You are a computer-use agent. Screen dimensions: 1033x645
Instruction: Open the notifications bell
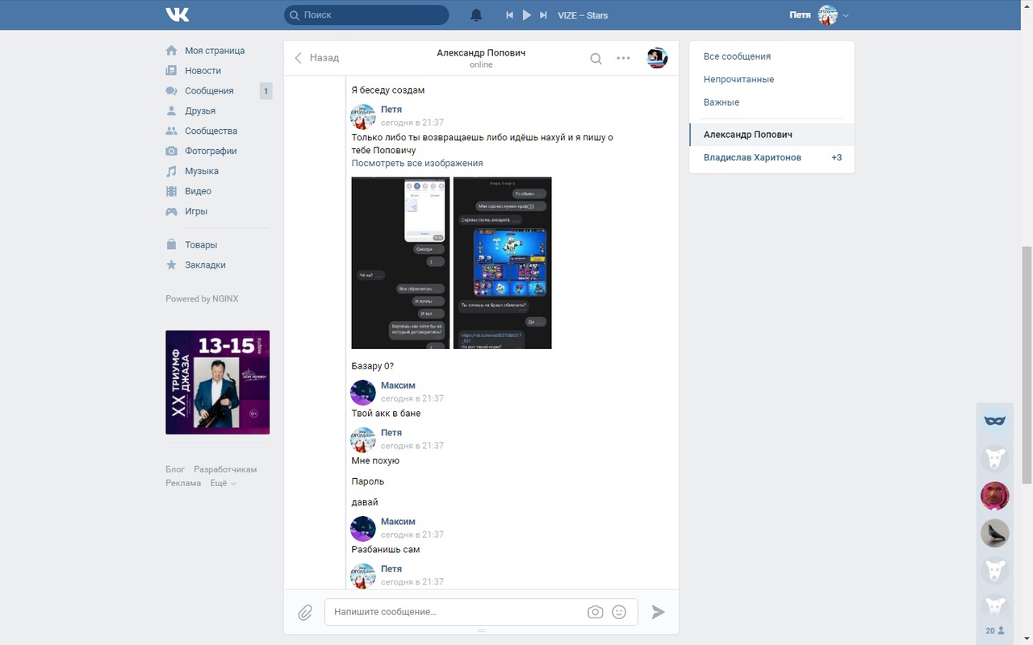click(x=476, y=15)
